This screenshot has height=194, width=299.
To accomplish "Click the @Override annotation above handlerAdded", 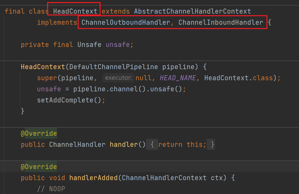I will pos(39,167).
